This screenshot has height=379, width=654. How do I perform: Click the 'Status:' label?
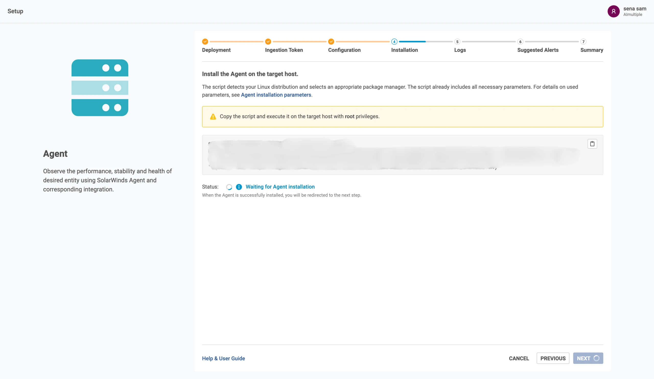pos(210,187)
